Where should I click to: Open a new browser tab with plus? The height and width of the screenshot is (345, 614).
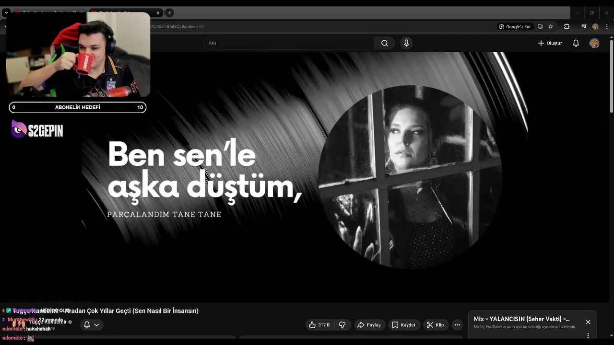coord(169,12)
